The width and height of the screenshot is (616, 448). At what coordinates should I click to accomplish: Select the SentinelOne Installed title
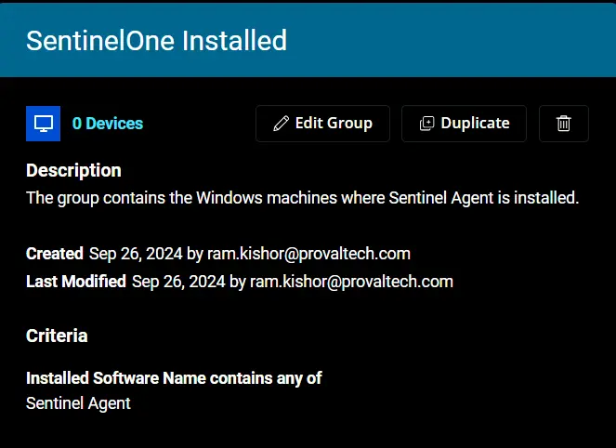(x=156, y=41)
